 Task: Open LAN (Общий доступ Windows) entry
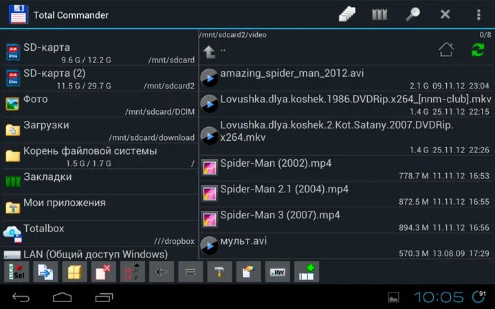click(100, 254)
